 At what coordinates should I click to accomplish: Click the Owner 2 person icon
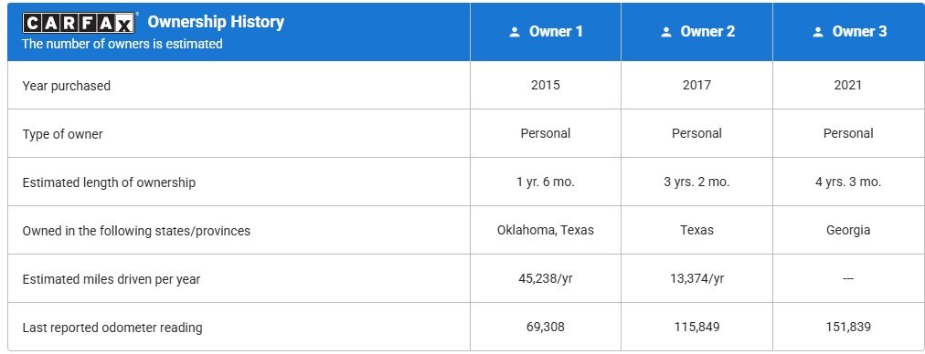(x=666, y=32)
